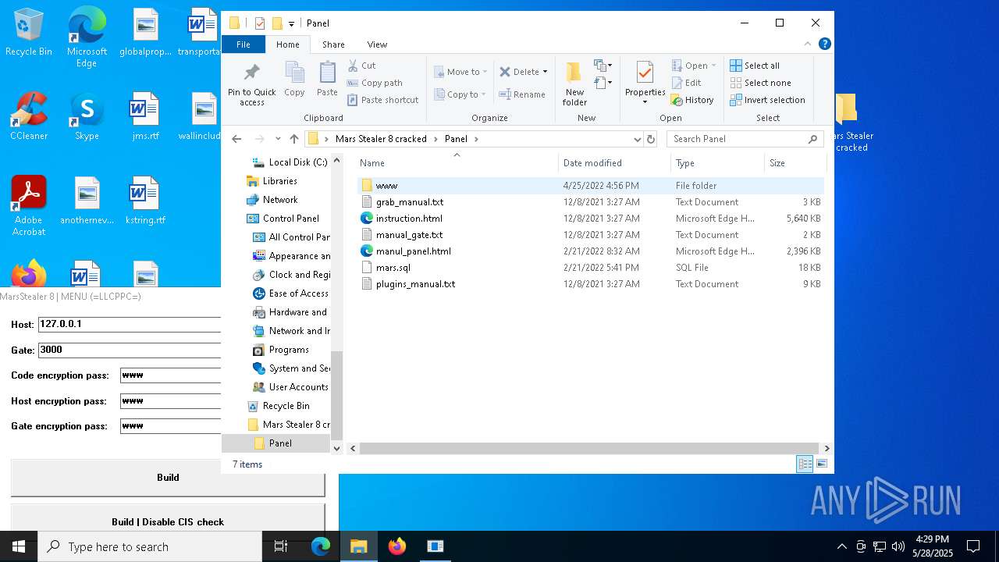Open the History option

[x=692, y=100]
